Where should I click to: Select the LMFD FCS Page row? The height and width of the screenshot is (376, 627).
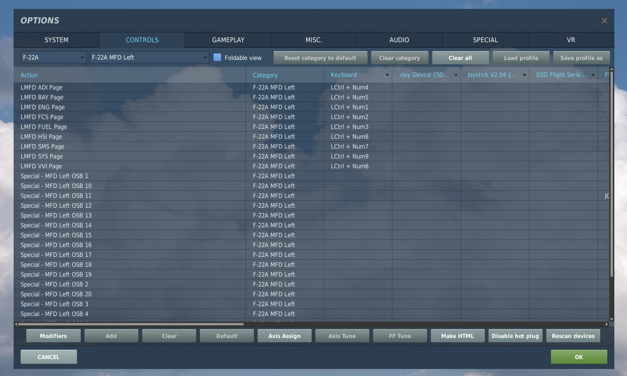311,117
